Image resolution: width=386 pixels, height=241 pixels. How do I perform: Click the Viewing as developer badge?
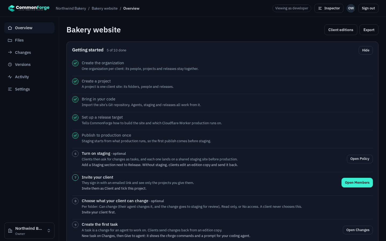[292, 8]
